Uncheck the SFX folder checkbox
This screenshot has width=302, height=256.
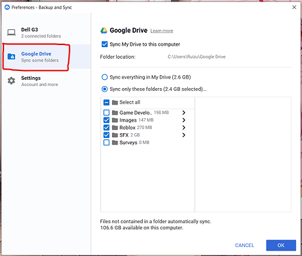(x=107, y=135)
